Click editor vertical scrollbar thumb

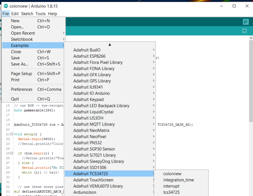pyautogui.click(x=251, y=81)
